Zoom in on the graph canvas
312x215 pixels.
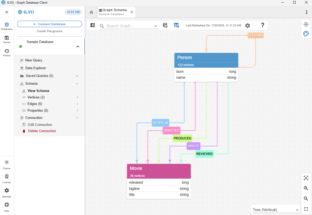click(x=306, y=188)
